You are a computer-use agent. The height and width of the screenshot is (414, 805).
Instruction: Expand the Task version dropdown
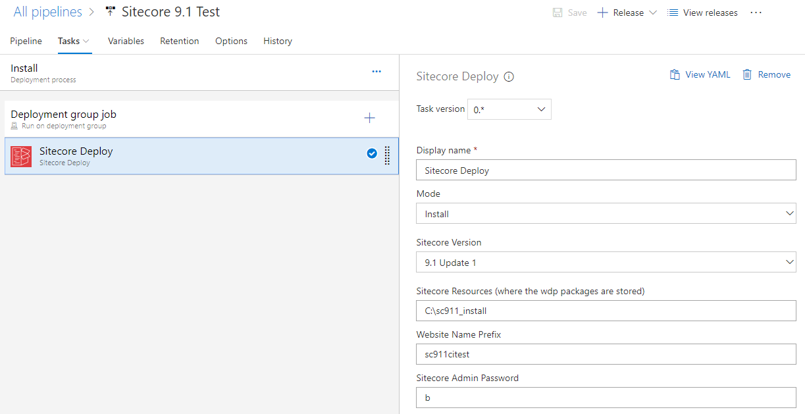[x=509, y=109]
